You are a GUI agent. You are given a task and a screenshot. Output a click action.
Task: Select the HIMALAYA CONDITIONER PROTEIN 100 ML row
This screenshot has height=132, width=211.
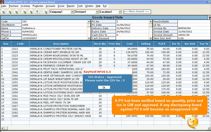(61, 49)
